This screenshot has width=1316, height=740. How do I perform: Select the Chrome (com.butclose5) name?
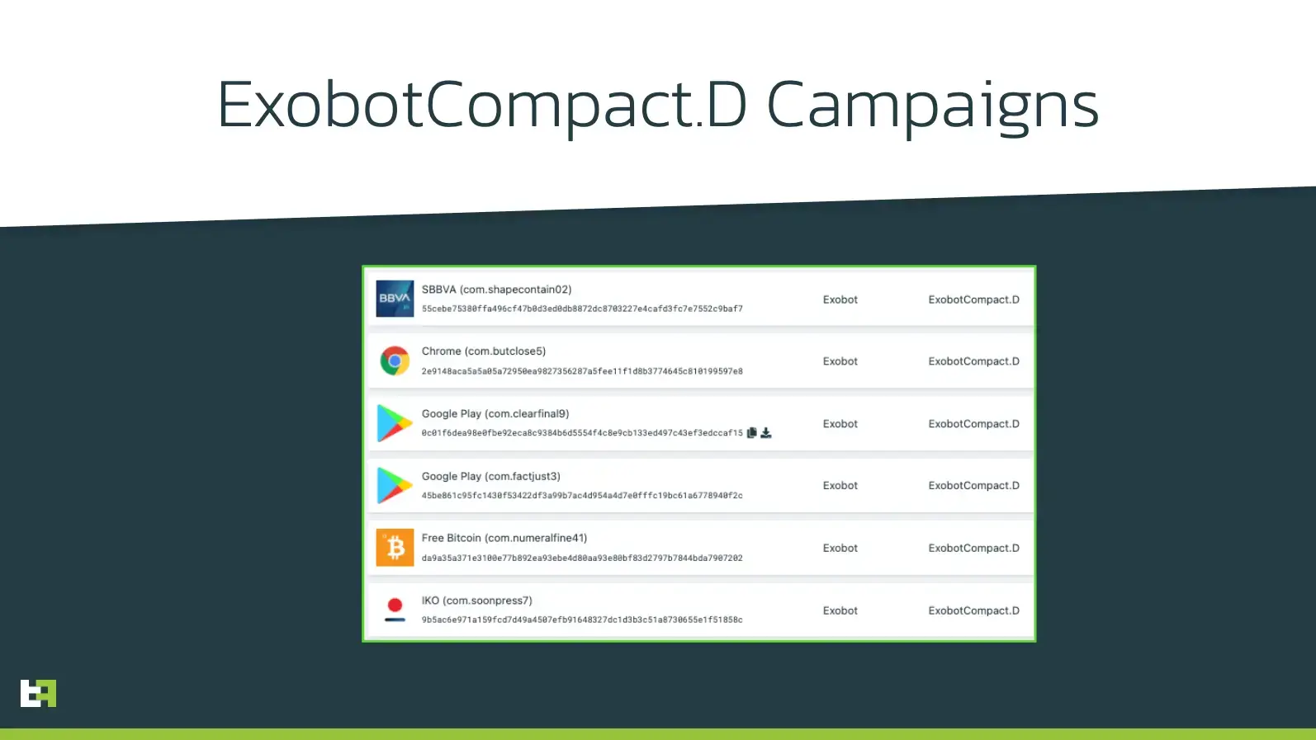[484, 351]
